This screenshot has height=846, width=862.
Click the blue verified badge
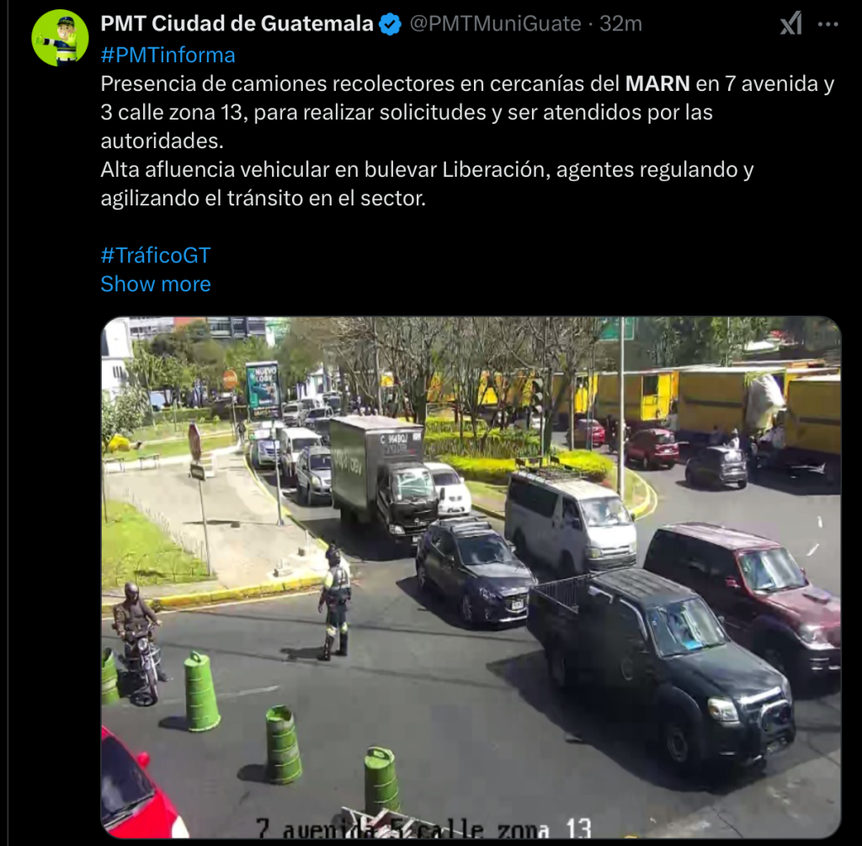tap(390, 24)
